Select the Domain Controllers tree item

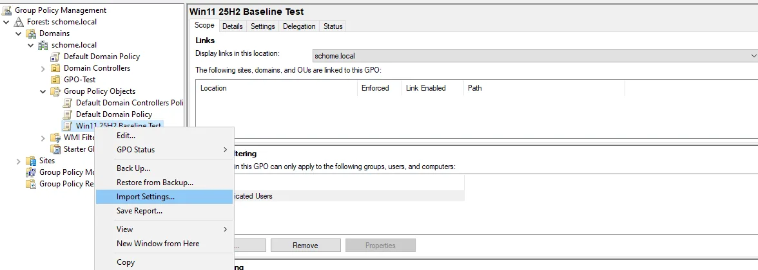pos(97,68)
